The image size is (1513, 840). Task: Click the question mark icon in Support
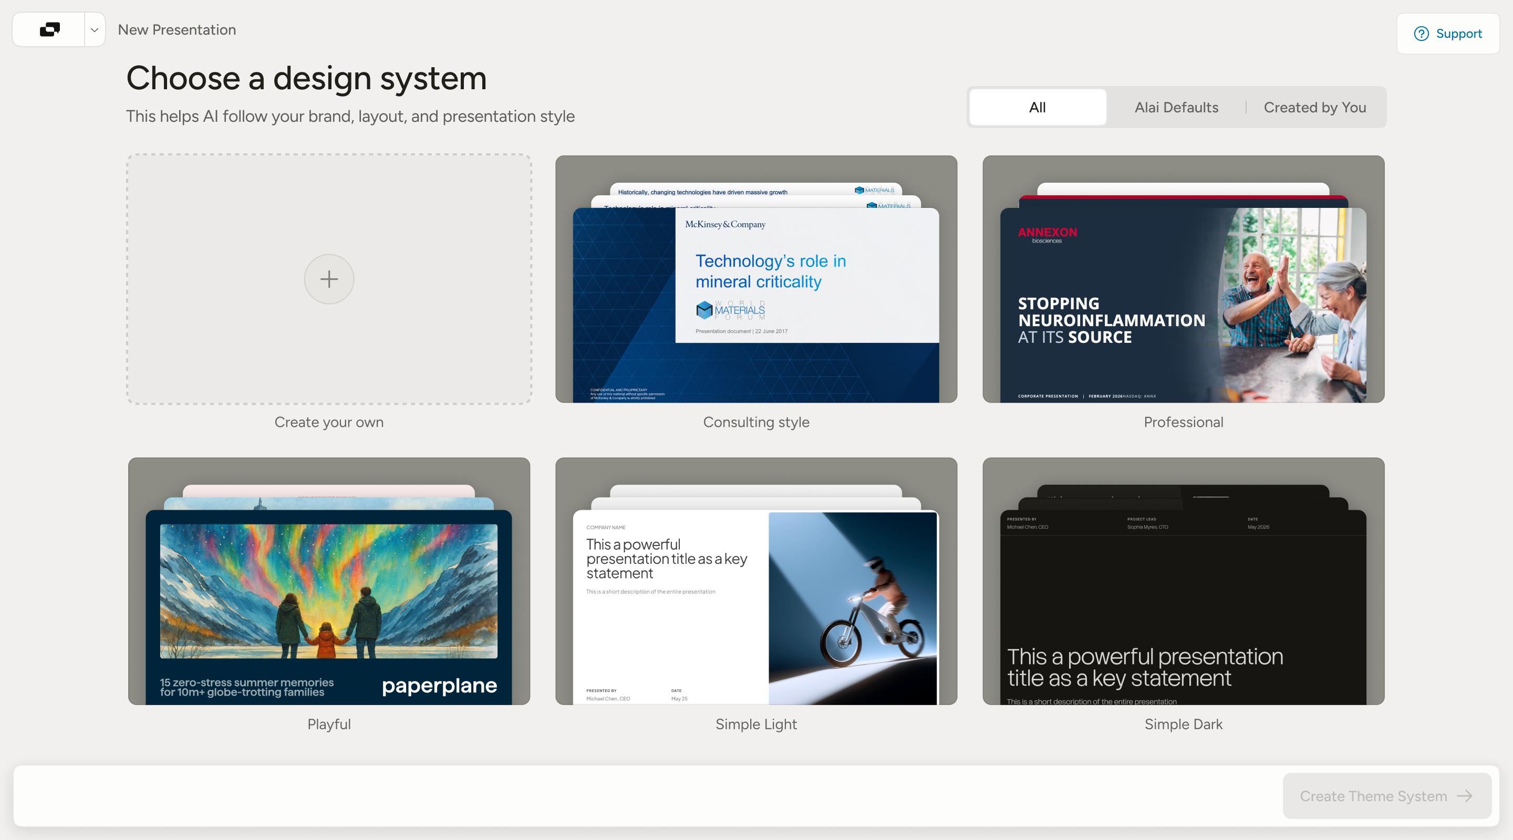(1422, 34)
